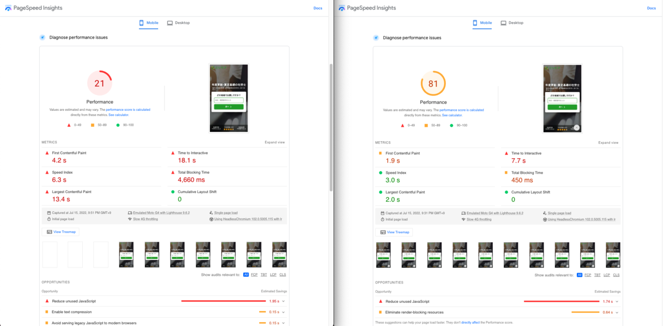Open 'See calculator' link in score-81 window
Viewport: 663px width, 326px height.
pyautogui.click(x=451, y=115)
